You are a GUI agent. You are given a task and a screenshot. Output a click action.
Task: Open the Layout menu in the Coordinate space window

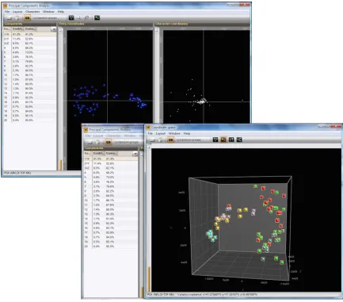[x=160, y=133]
